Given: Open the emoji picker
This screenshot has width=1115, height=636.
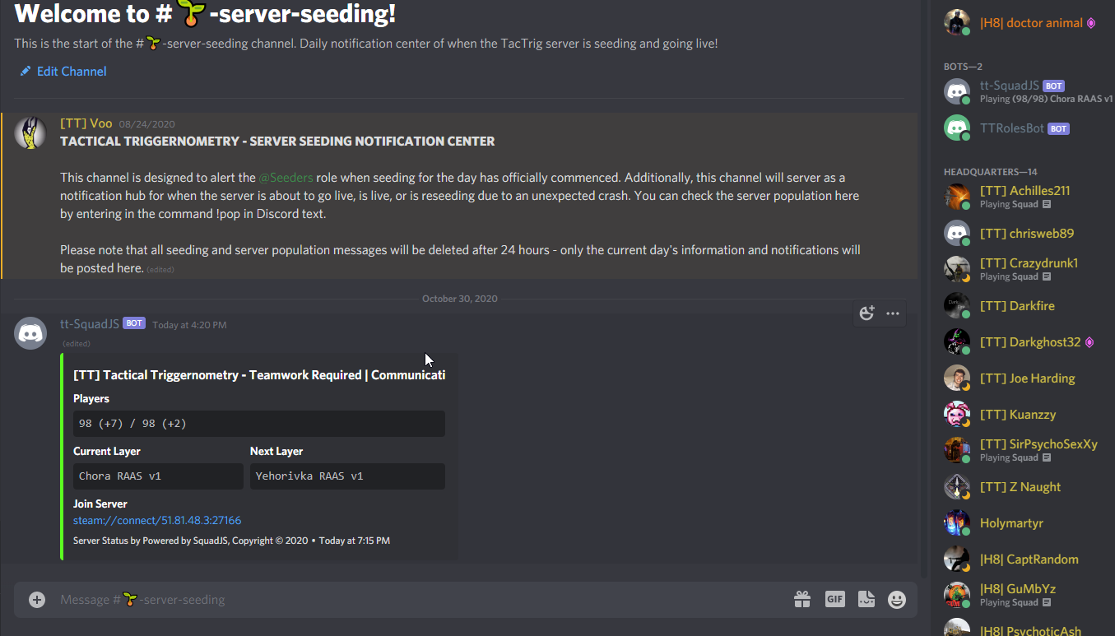Looking at the screenshot, I should coord(897,600).
